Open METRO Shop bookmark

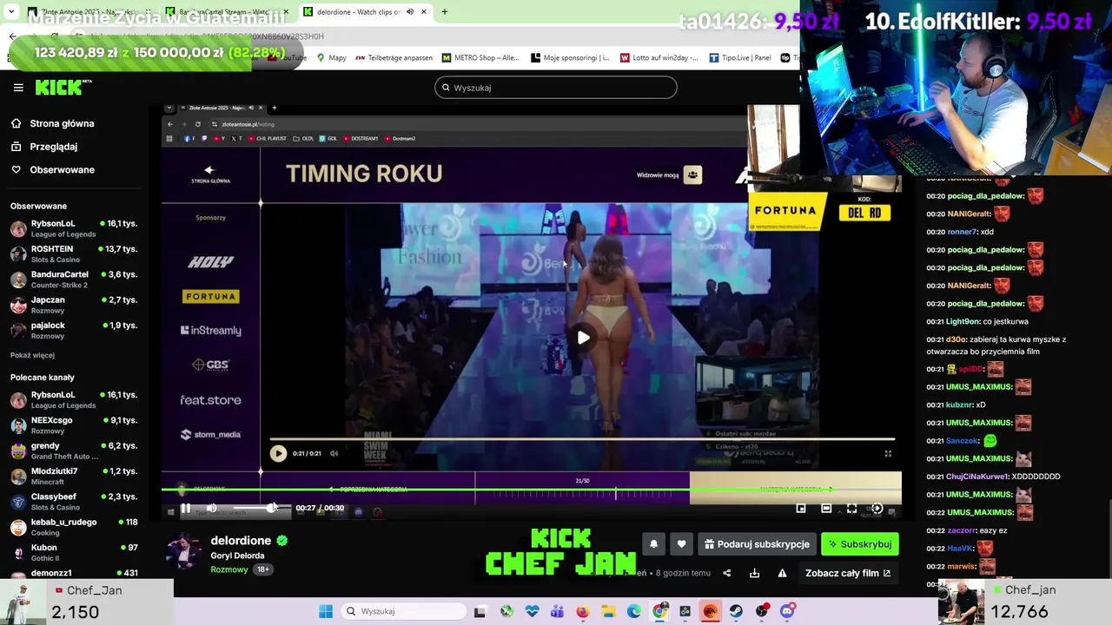480,58
